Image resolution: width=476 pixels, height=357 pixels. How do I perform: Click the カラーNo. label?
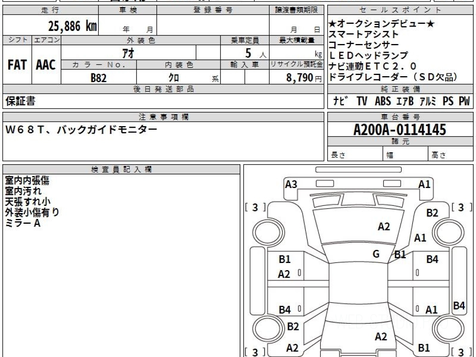(x=99, y=65)
